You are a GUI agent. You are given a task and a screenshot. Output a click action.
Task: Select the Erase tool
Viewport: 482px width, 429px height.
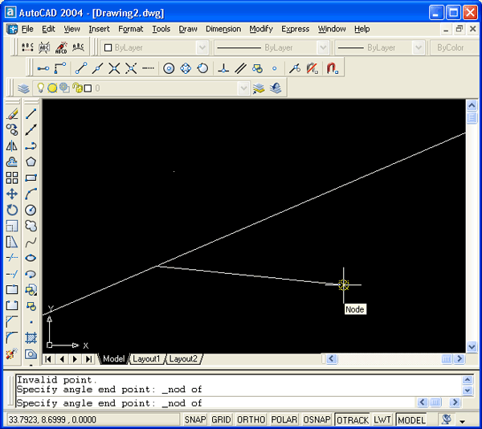[12, 114]
